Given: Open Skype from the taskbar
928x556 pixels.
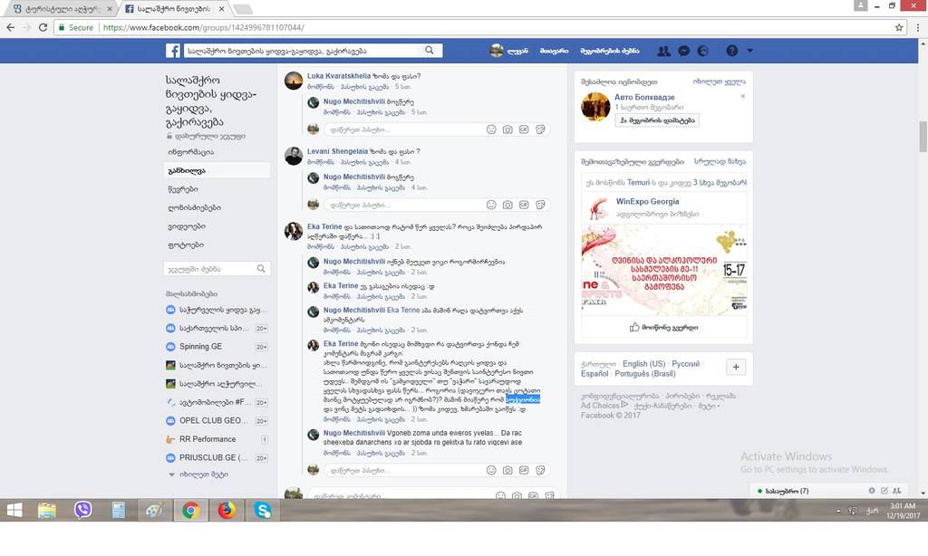Looking at the screenshot, I should [x=263, y=510].
